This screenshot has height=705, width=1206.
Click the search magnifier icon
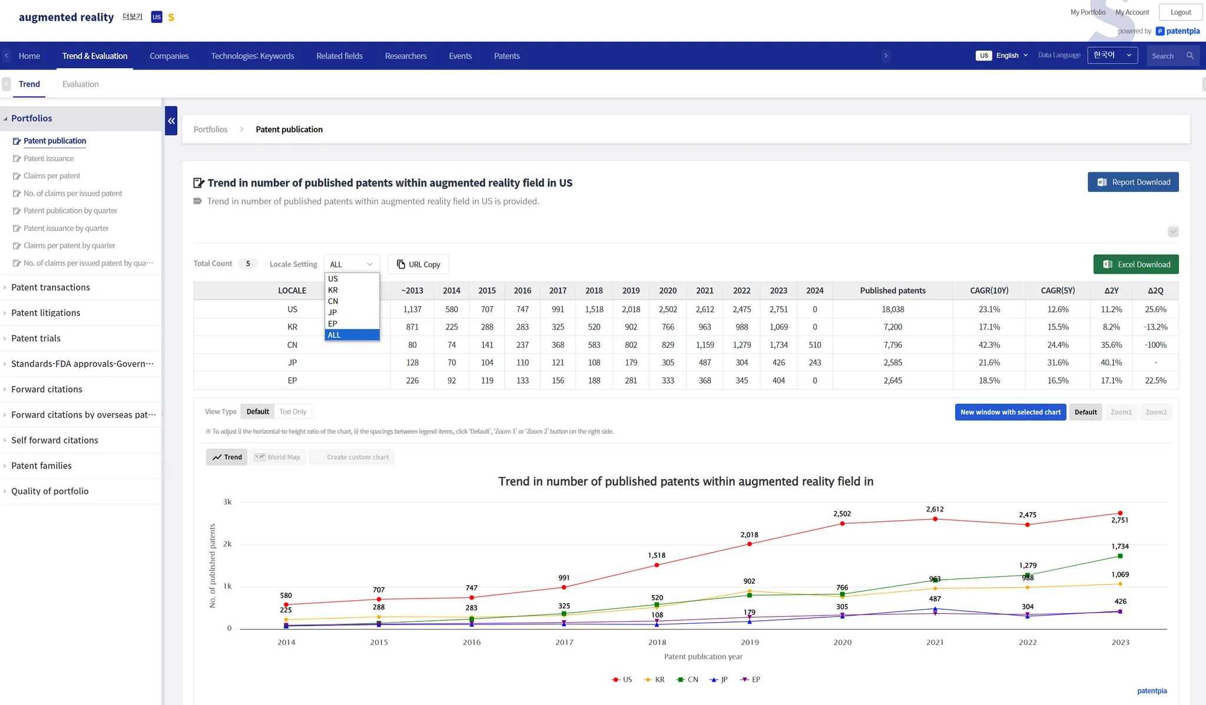point(1190,56)
